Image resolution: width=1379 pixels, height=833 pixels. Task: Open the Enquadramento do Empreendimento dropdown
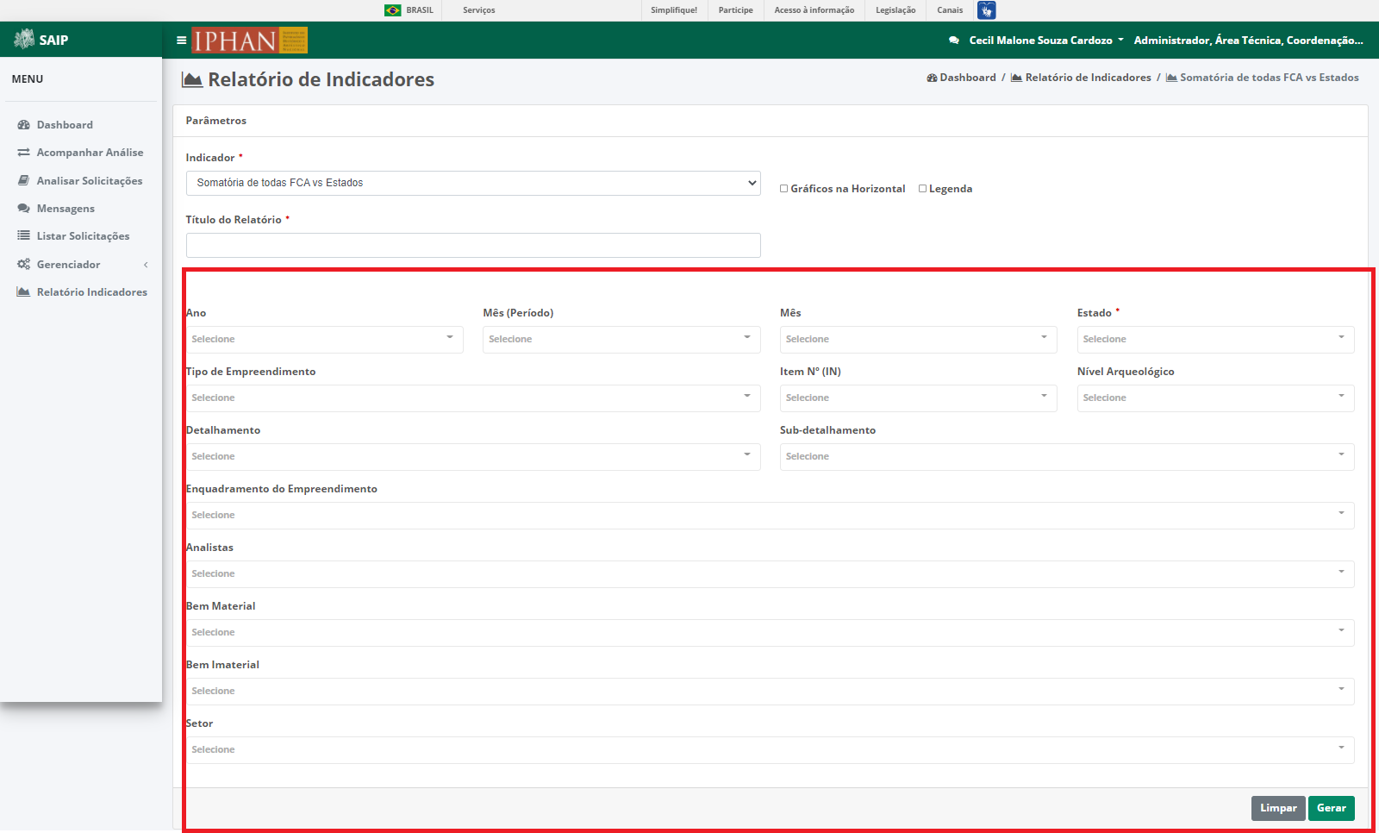pyautogui.click(x=771, y=516)
